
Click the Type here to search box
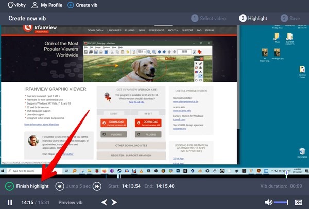(34, 171)
